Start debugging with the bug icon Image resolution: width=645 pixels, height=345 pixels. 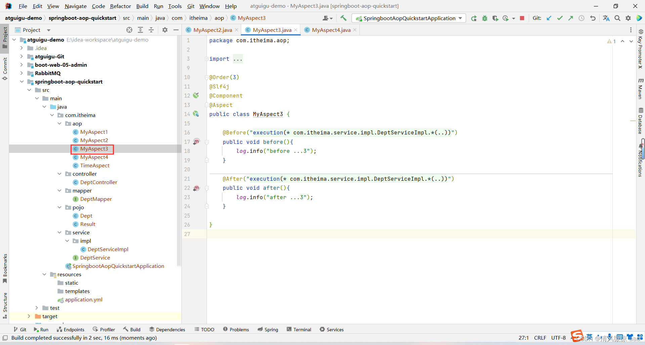point(484,18)
